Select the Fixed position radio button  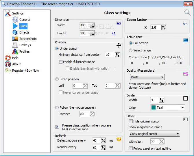(57, 79)
